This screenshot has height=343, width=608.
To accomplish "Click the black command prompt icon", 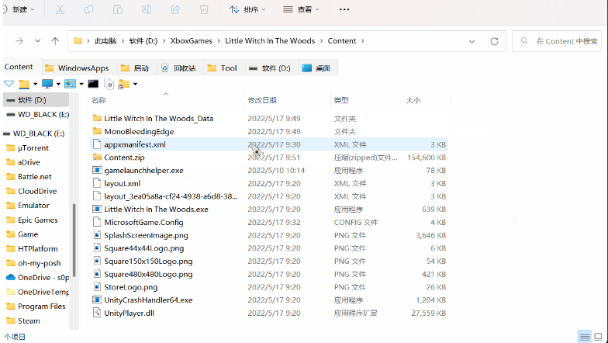I will 93,84.
